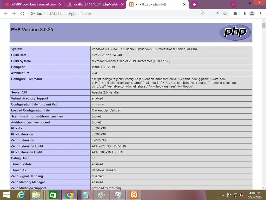Click the scrollbar up arrow
This screenshot has width=266, height=200.
click(x=264, y=21)
